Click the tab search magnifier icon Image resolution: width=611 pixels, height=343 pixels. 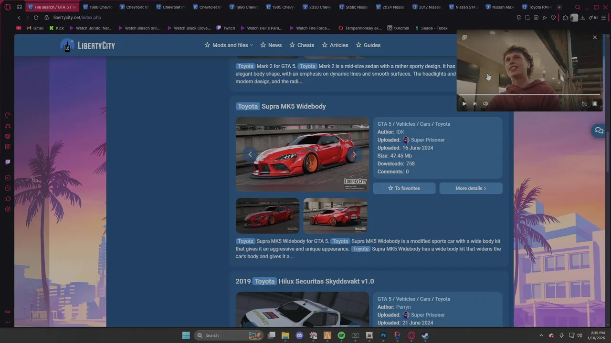[x=578, y=7]
